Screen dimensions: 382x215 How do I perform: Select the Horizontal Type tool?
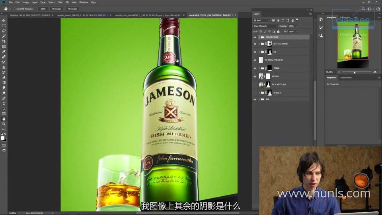click(x=4, y=104)
